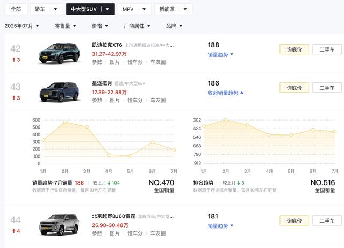The height and width of the screenshot is (248, 344).
Task: Open the 凯迪拉克XT6 model title
Action: tap(107, 45)
